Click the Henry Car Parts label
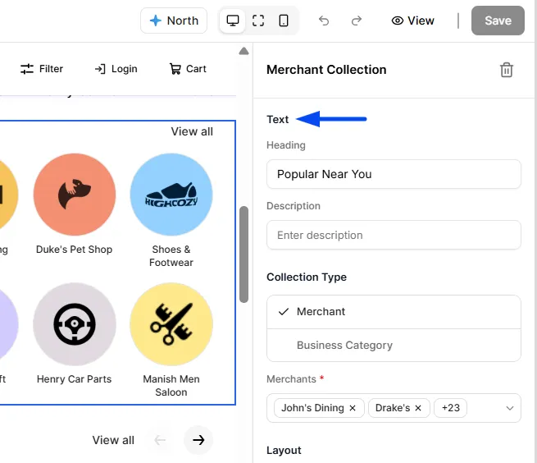Screen dimensions: 537x463 point(74,379)
